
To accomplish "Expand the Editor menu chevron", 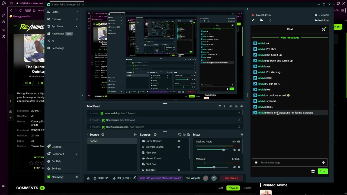I will (x=76, y=12).
